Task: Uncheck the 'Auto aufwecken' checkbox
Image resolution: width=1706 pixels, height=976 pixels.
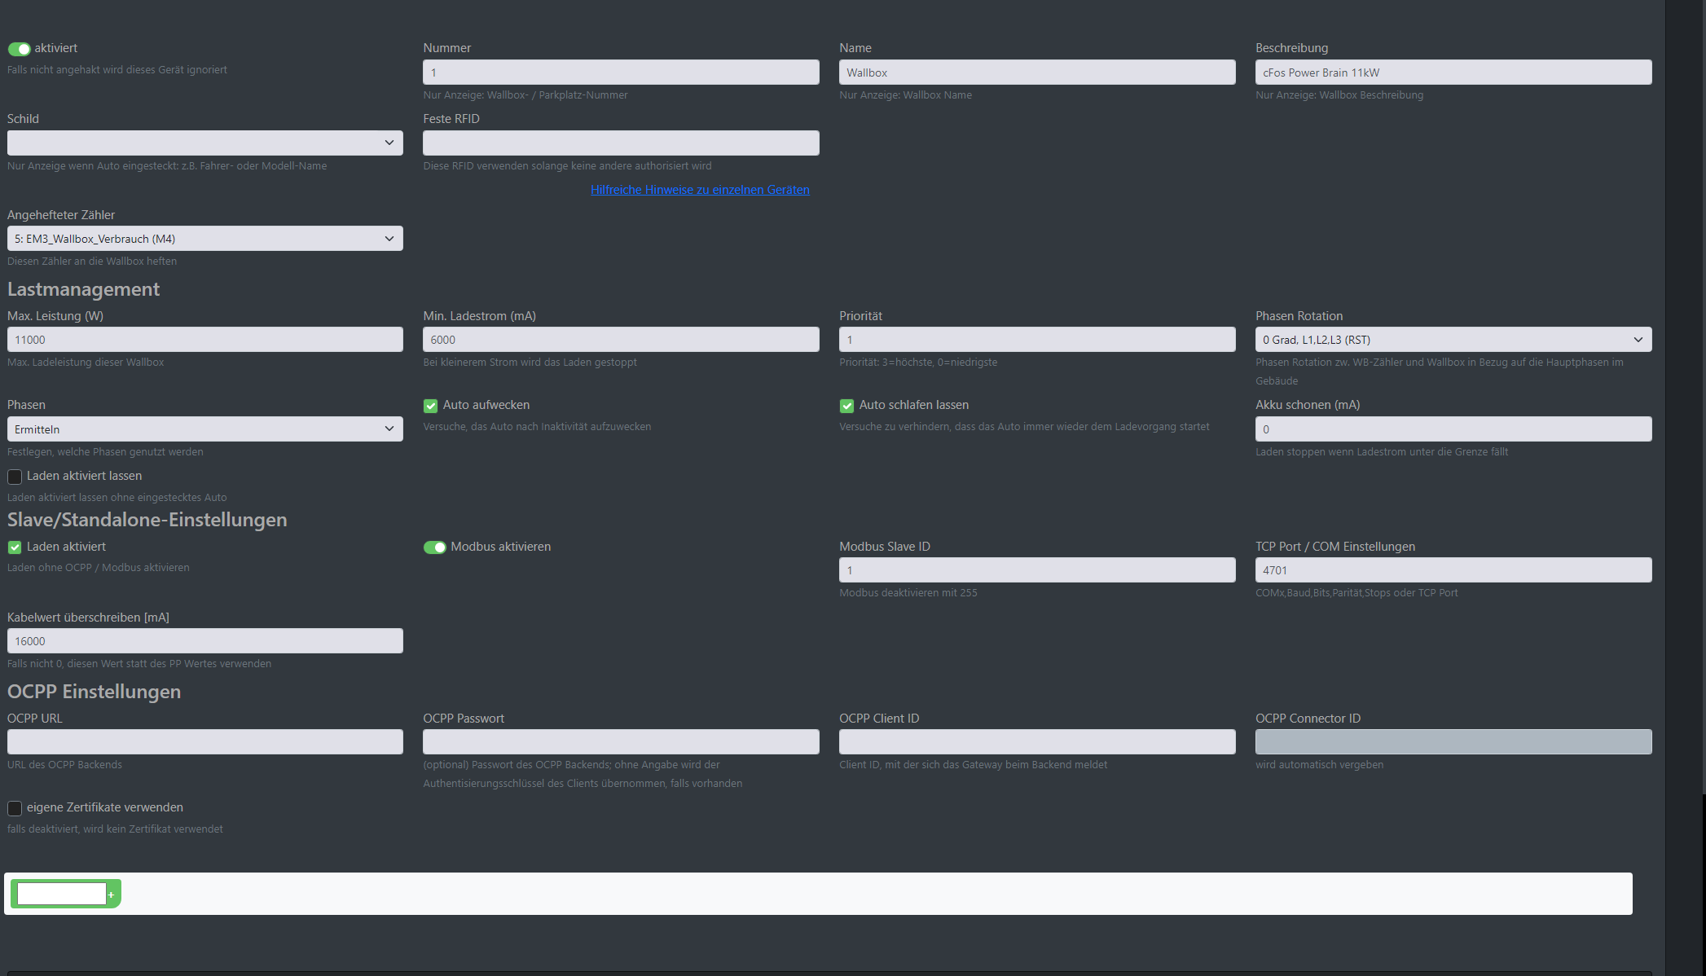Action: (x=430, y=406)
